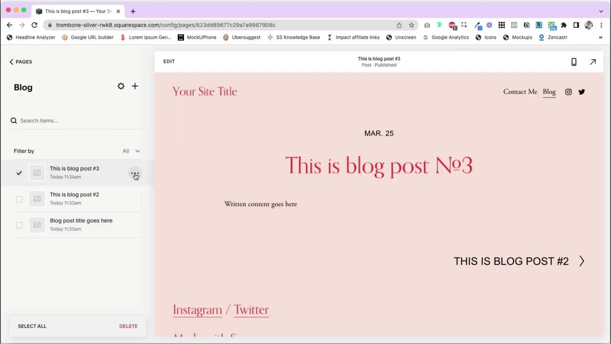Click 'Written content goes here' text

point(261,204)
